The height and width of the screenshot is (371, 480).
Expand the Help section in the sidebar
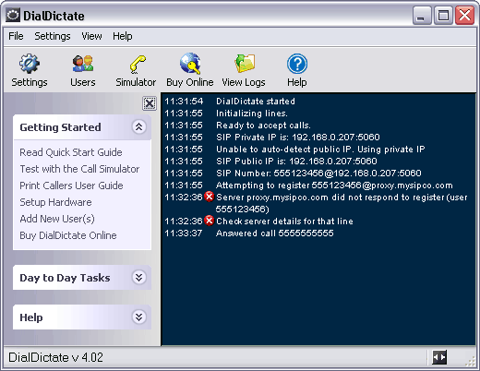pyautogui.click(x=138, y=317)
